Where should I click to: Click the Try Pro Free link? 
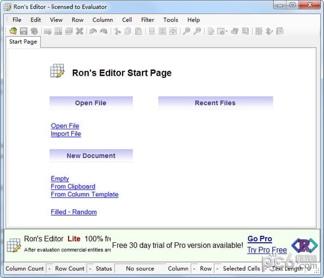[x=267, y=250]
